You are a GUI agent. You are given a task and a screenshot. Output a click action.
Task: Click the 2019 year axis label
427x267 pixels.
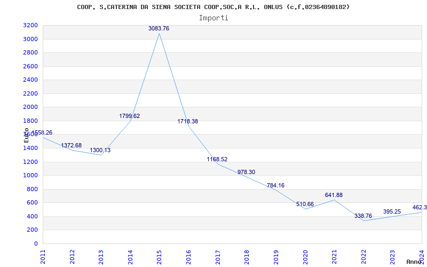pos(276,257)
